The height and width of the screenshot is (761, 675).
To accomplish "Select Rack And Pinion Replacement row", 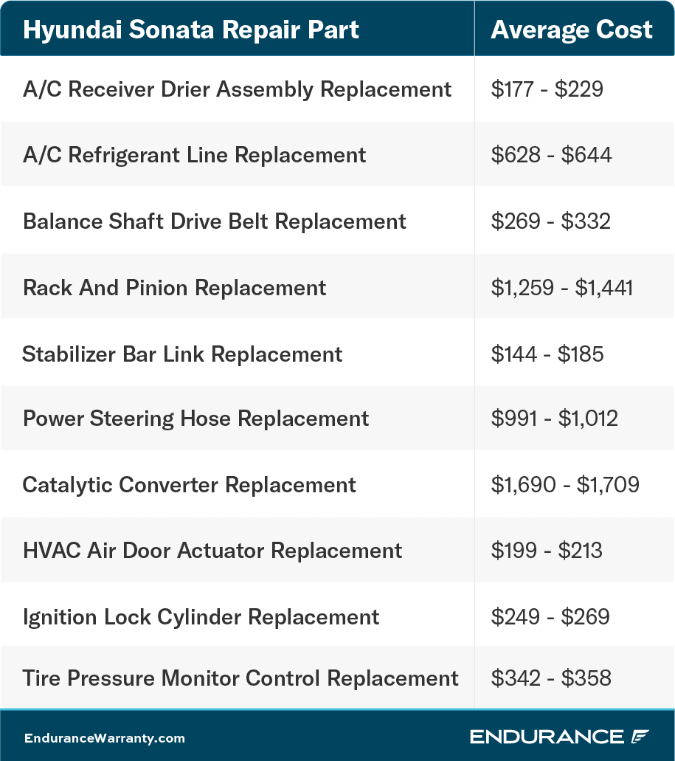I will (x=174, y=287).
